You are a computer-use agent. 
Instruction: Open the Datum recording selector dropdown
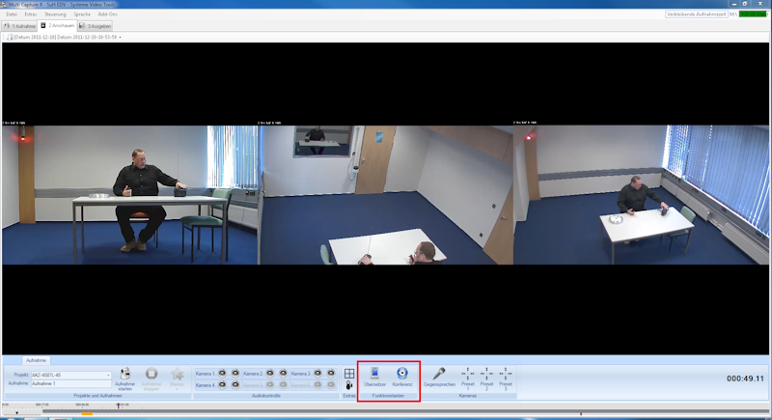[x=122, y=37]
